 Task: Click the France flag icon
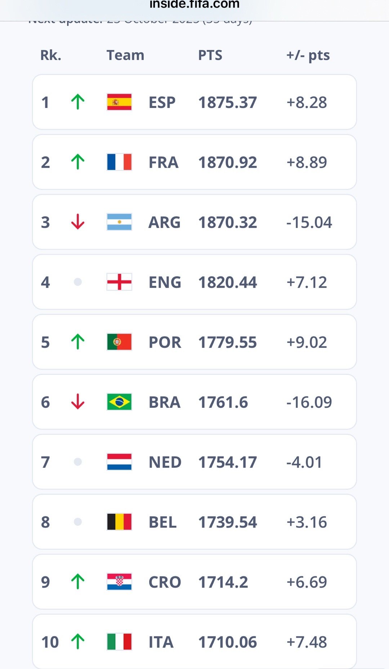[119, 162]
